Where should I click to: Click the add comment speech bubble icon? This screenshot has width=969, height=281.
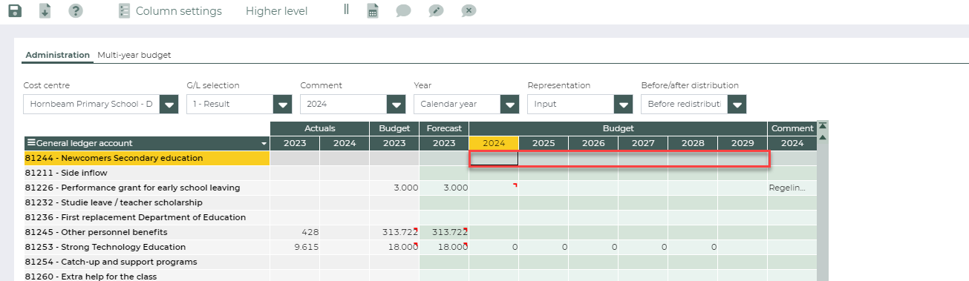(x=403, y=11)
